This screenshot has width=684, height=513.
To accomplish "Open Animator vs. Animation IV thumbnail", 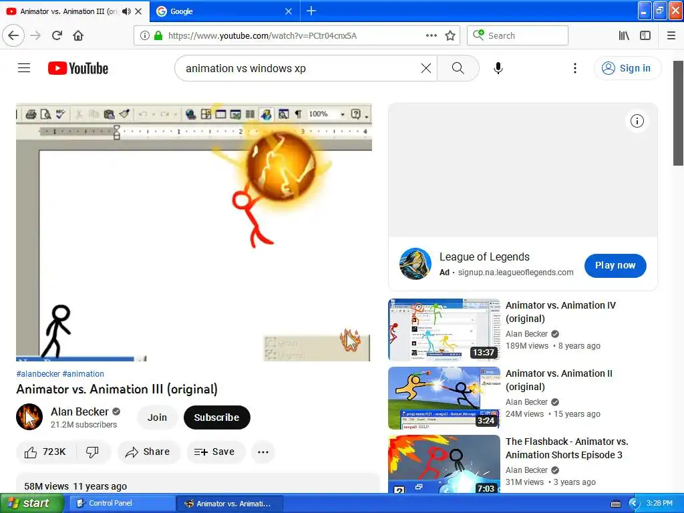I will 444,330.
